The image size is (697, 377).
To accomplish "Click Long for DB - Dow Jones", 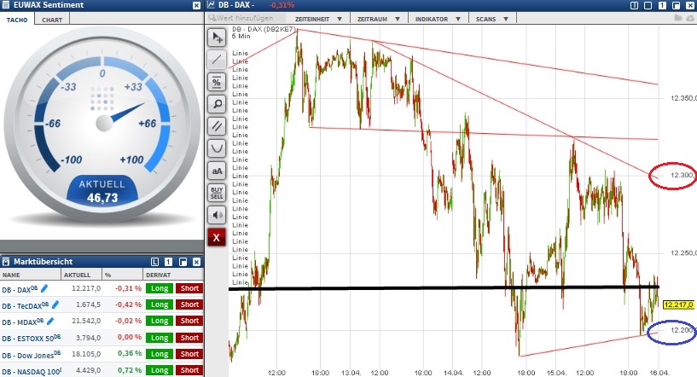I will tap(160, 354).
